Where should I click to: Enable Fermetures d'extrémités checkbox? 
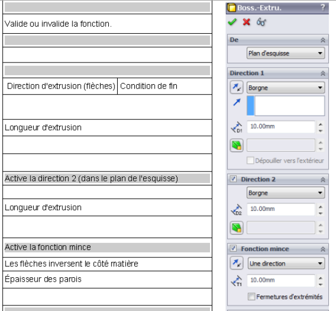[251, 297]
